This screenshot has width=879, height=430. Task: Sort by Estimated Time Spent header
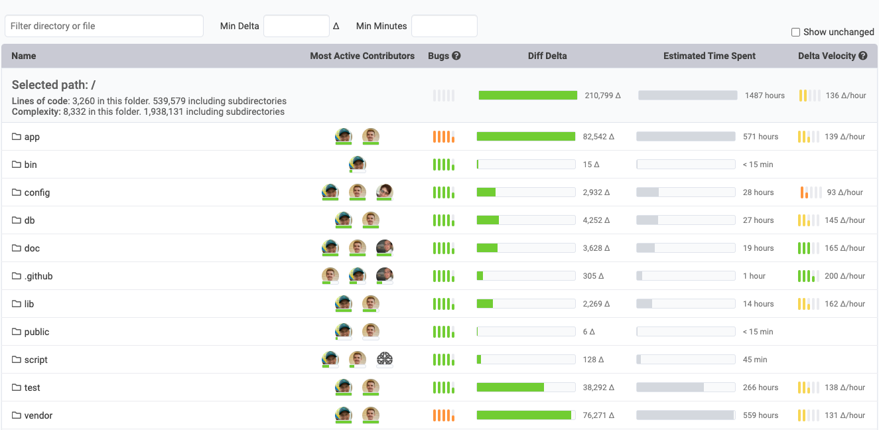click(x=709, y=56)
